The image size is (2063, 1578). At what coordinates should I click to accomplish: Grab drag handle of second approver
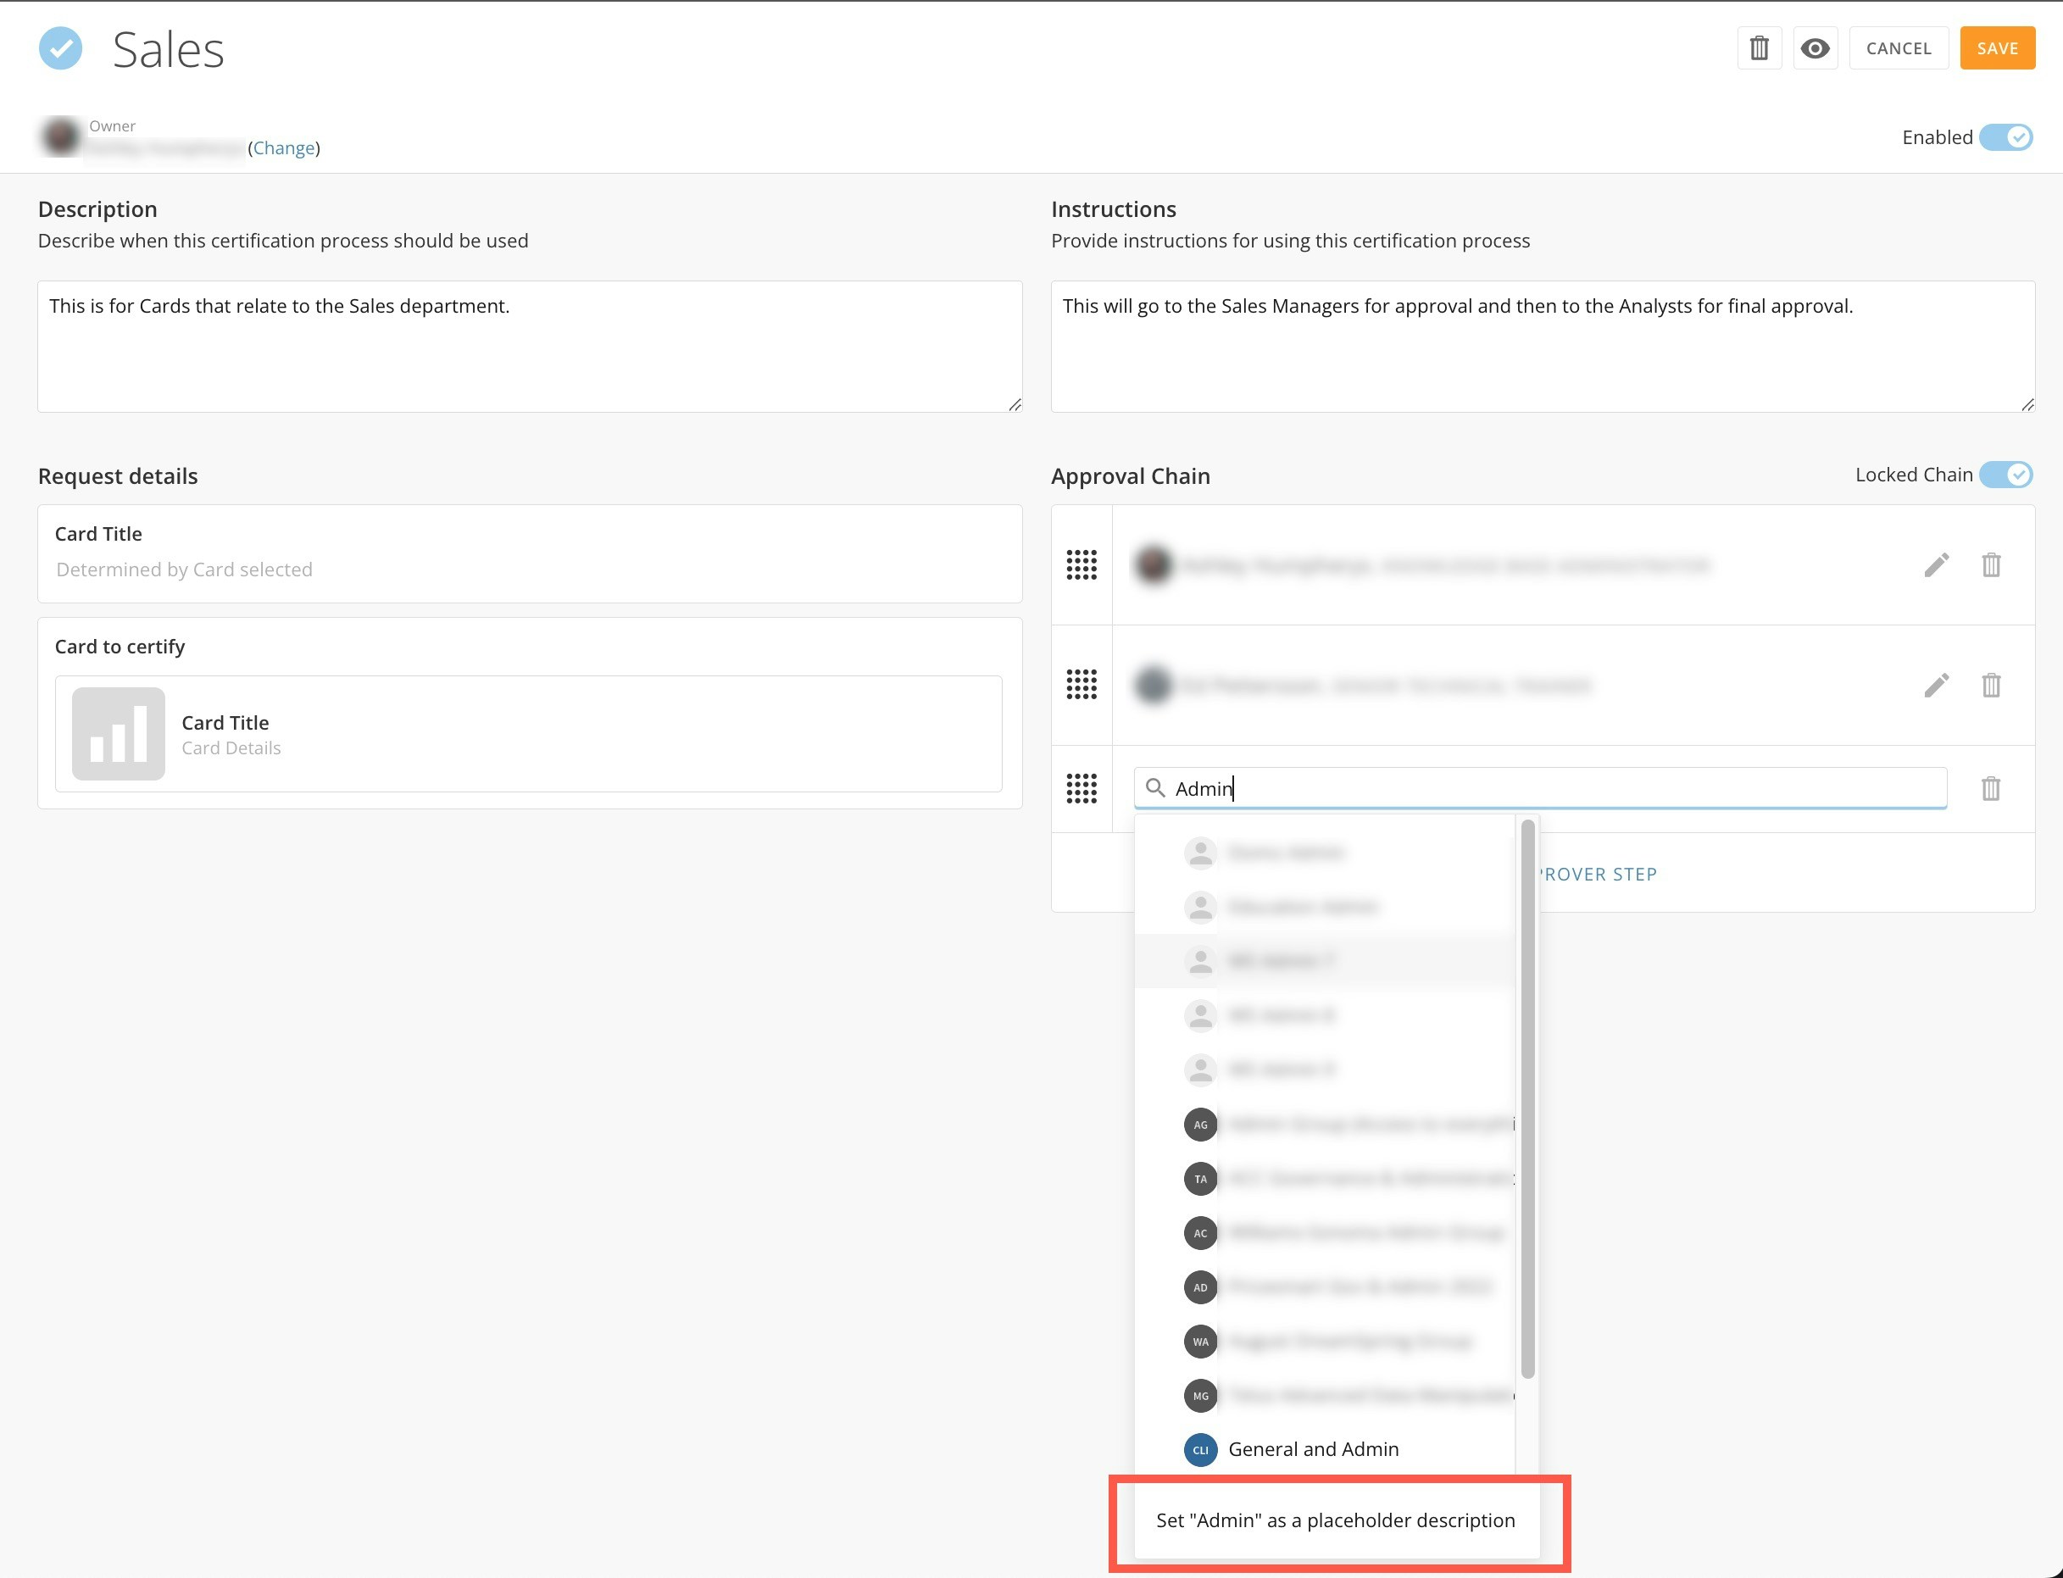point(1082,685)
